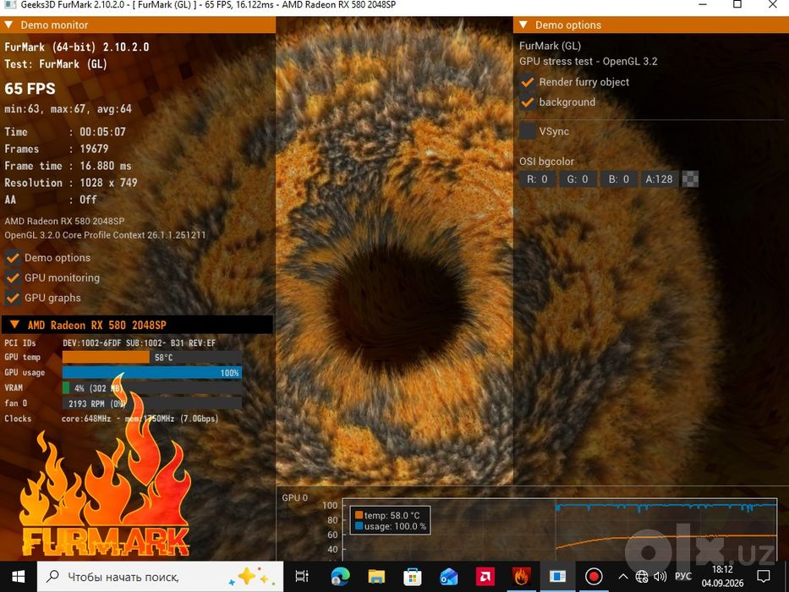Viewport: 789px width, 592px height.
Task: Launch Microsoft Edge from the taskbar
Action: point(340,577)
